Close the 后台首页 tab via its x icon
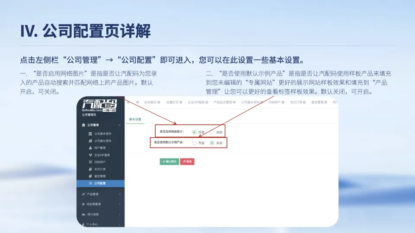This screenshot has width=415, height=233. pos(159,102)
